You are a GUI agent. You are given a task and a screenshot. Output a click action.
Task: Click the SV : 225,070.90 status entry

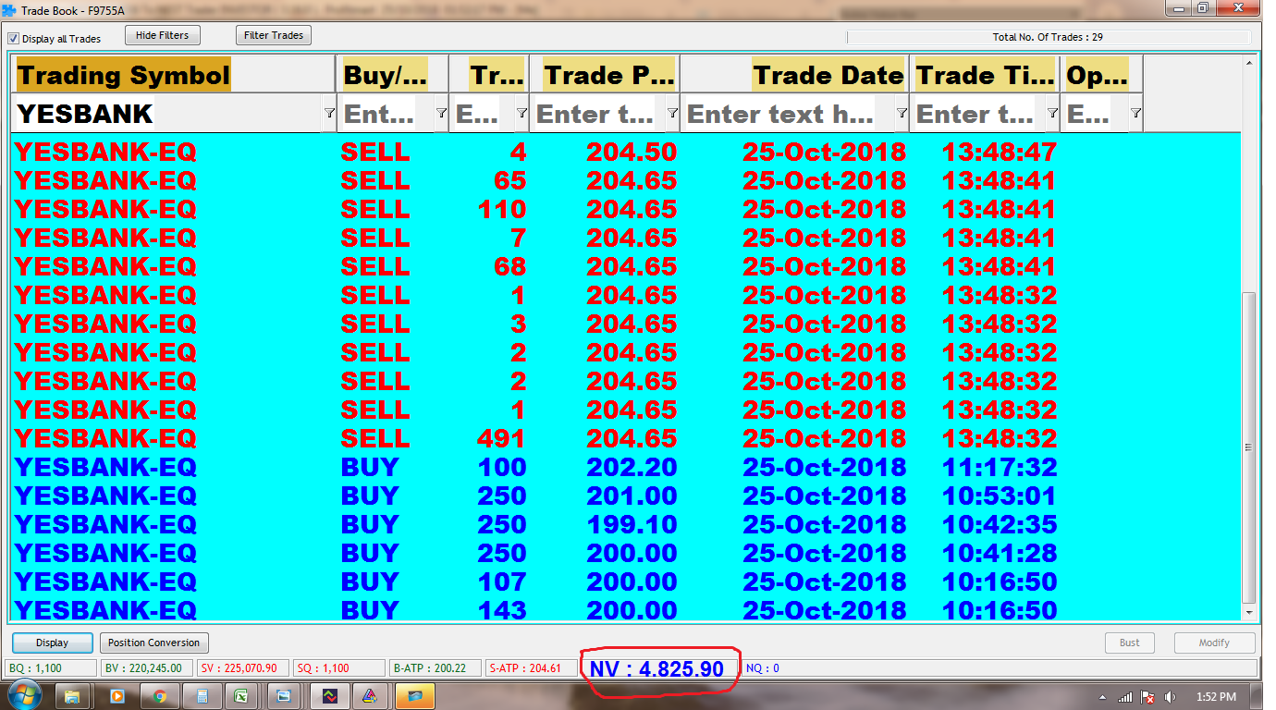click(242, 667)
